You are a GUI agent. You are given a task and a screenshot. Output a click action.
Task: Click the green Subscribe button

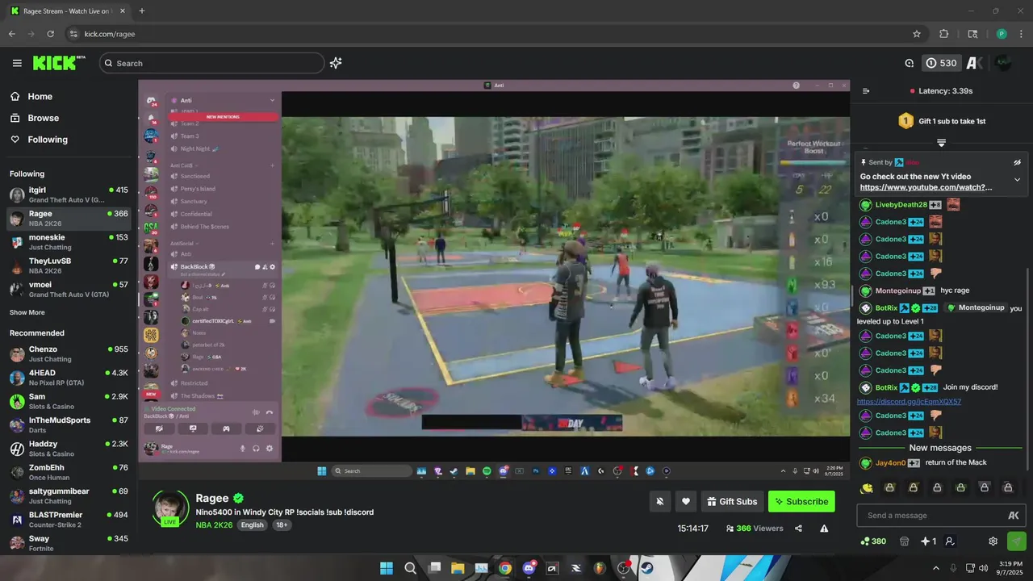coord(801,501)
